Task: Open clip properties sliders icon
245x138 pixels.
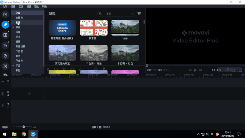Action: coord(80,69)
